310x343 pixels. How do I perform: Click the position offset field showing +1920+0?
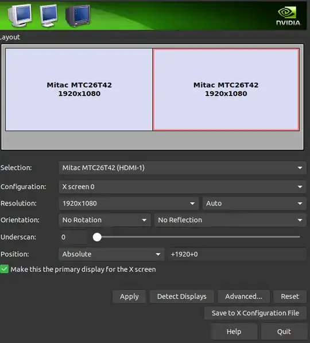(x=237, y=254)
